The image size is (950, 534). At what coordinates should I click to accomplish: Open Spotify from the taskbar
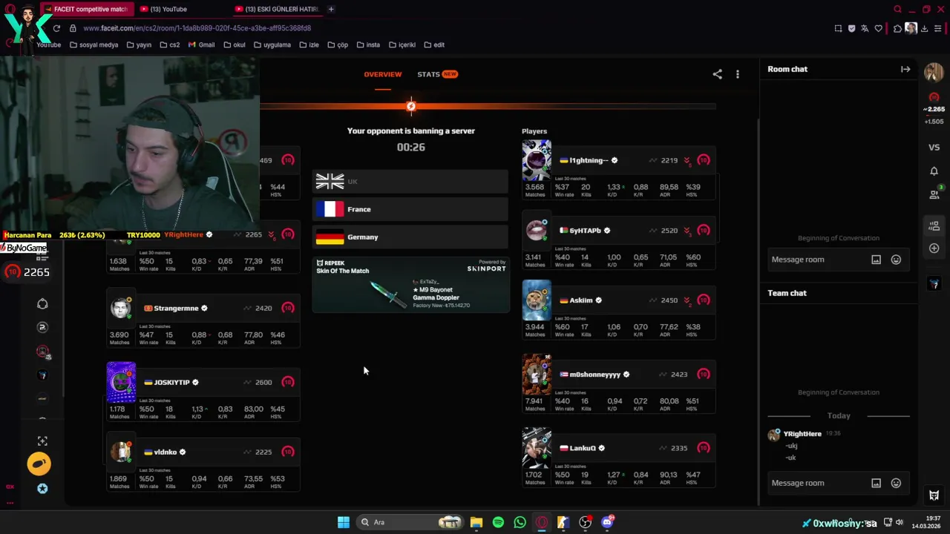(x=498, y=522)
